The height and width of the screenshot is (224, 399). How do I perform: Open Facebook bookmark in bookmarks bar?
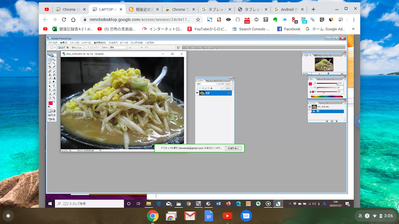[289, 29]
